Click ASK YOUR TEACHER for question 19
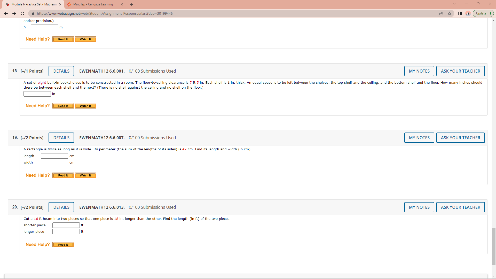This screenshot has width=496, height=279. [460, 138]
